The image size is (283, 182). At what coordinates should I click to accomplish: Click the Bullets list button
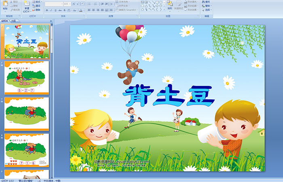pyautogui.click(x=90, y=4)
